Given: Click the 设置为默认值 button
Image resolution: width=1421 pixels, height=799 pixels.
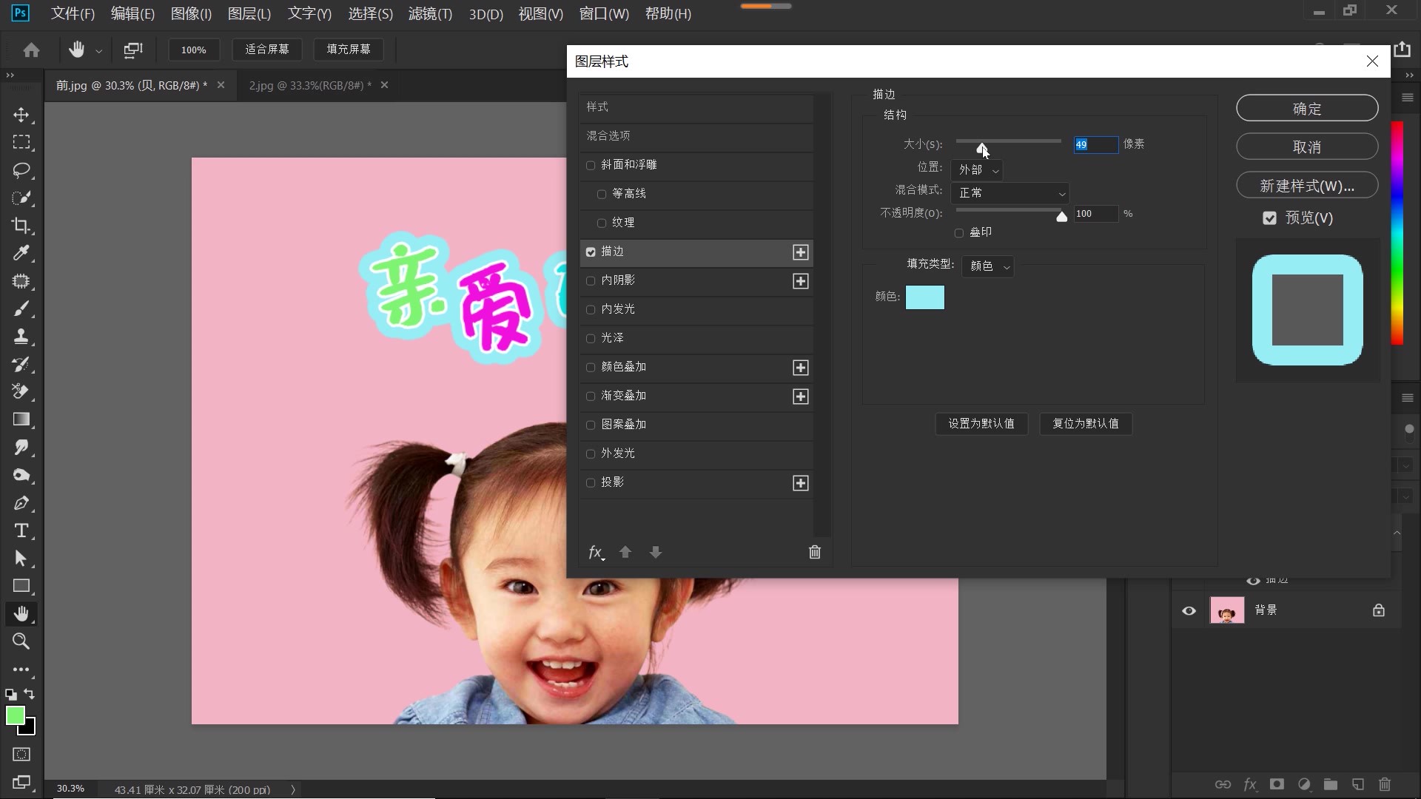Looking at the screenshot, I should click(x=981, y=423).
